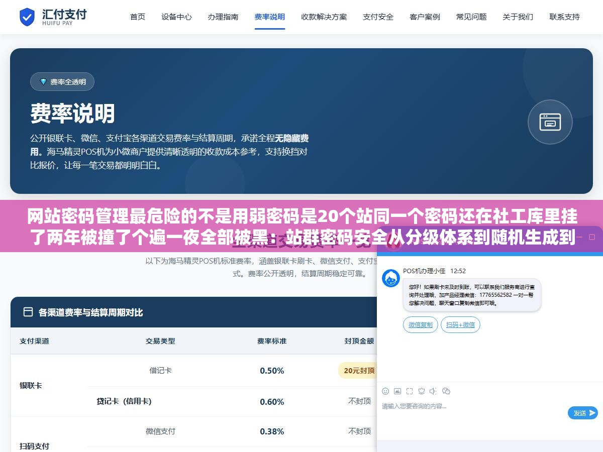
Task: Click the chat message bubble with 17765562582
Action: pos(472,295)
